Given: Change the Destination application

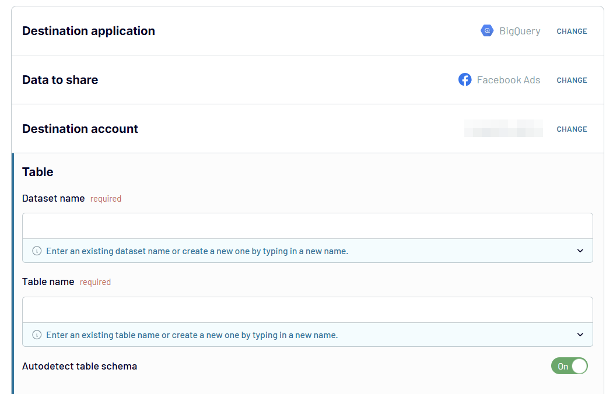Looking at the screenshot, I should tap(572, 31).
